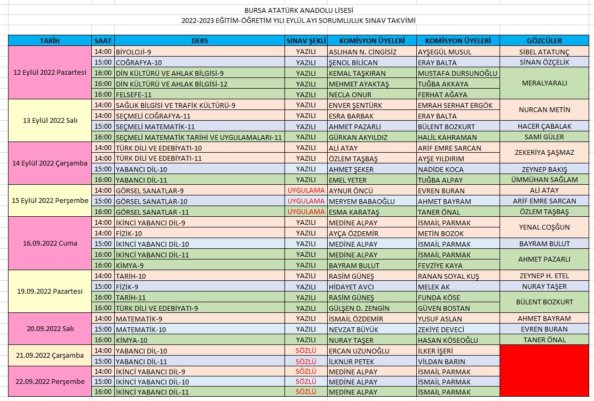
Task: Select the 'TARİH' column header
Action: [50, 41]
